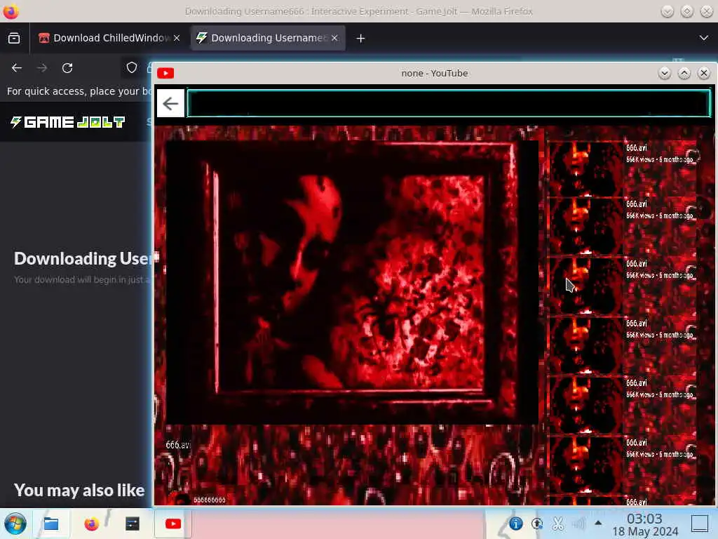Viewport: 718px width, 539px height.
Task: Click the red YouTube logo in the window title bar
Action: (x=165, y=73)
